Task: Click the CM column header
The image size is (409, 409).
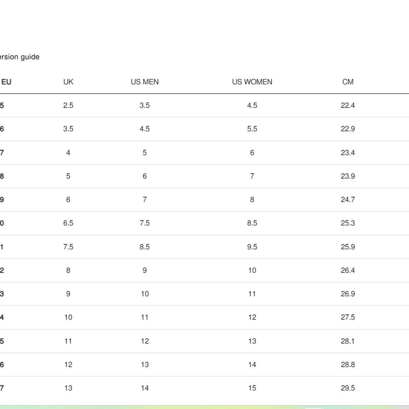Action: pos(348,82)
